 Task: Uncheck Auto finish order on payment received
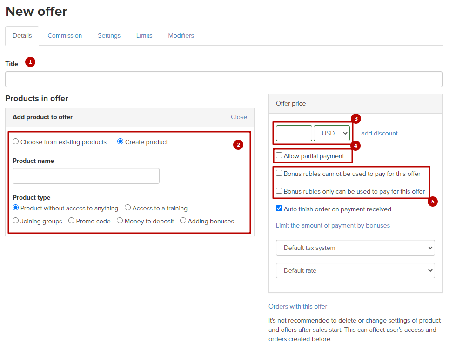coord(279,209)
